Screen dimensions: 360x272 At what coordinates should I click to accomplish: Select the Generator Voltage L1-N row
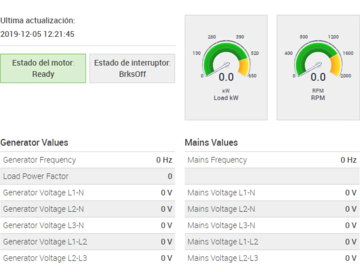pos(87,193)
